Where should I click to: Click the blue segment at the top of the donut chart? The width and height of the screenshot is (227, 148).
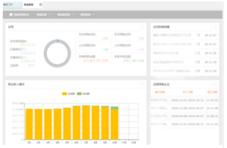coord(58,41)
